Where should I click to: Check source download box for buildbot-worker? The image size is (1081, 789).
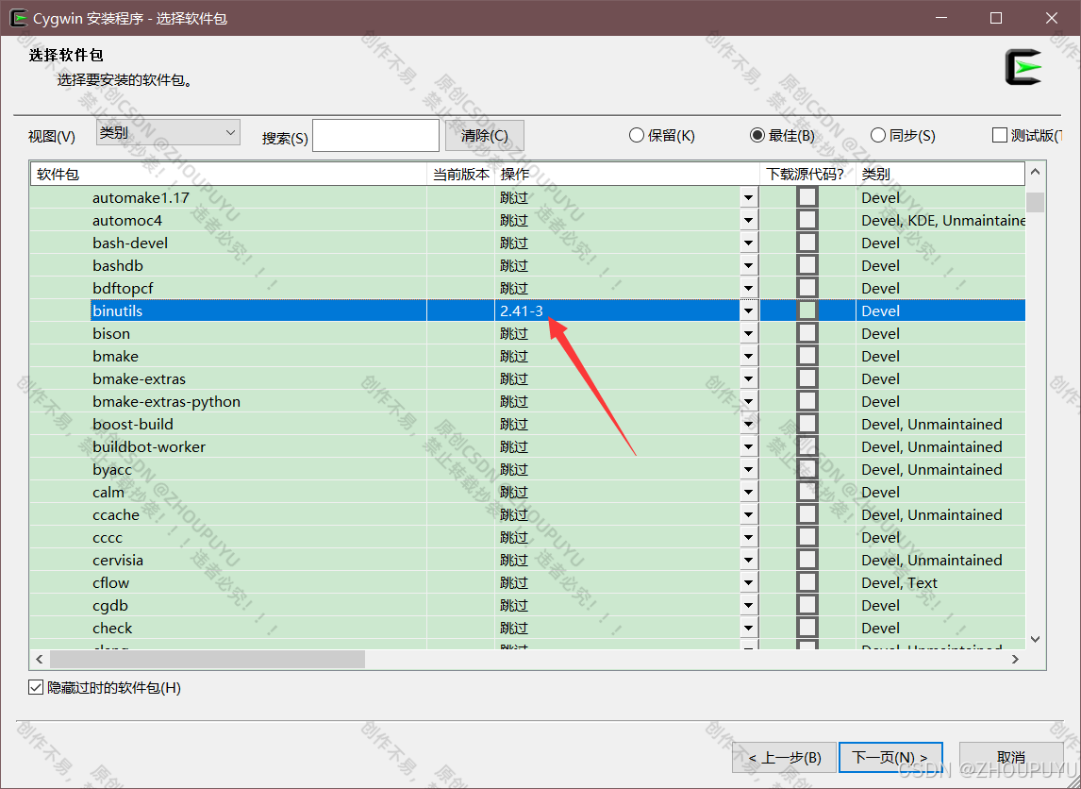pyautogui.click(x=807, y=446)
